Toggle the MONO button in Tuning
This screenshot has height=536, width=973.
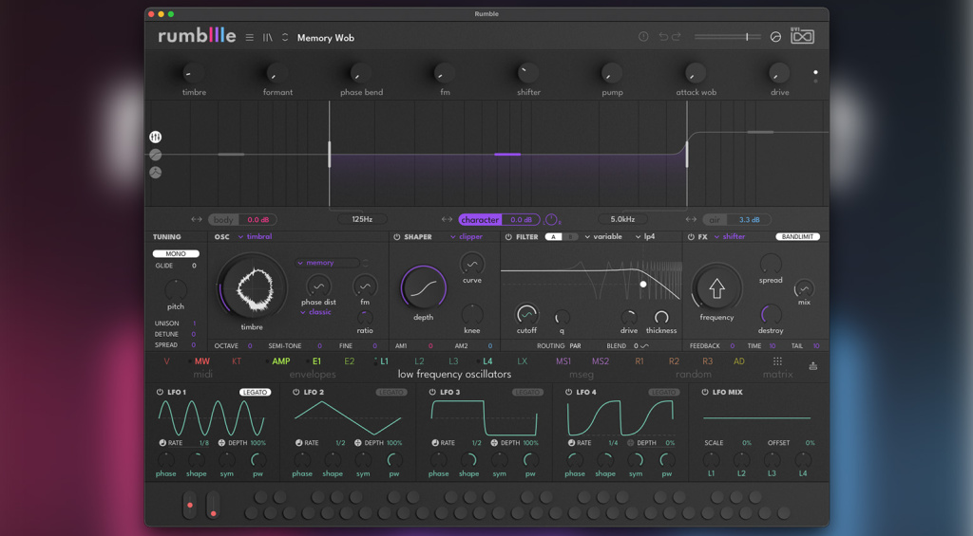176,253
